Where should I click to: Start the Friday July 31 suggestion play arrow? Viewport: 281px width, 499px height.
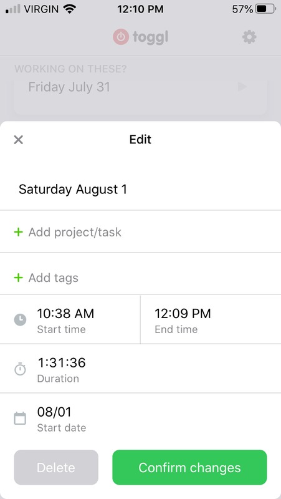(x=242, y=86)
